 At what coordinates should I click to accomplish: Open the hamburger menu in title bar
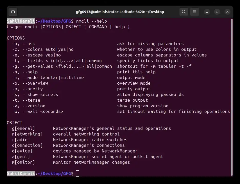(x=195, y=12)
